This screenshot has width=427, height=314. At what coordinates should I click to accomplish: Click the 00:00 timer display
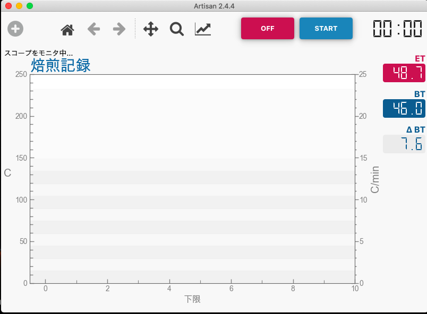(x=397, y=29)
